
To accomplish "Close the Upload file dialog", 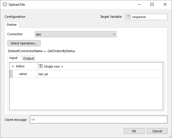I will [x=165, y=4].
